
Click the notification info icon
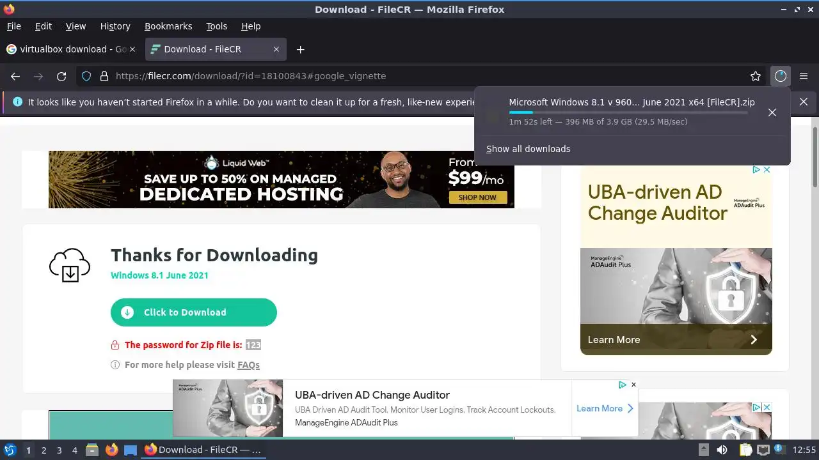17,102
